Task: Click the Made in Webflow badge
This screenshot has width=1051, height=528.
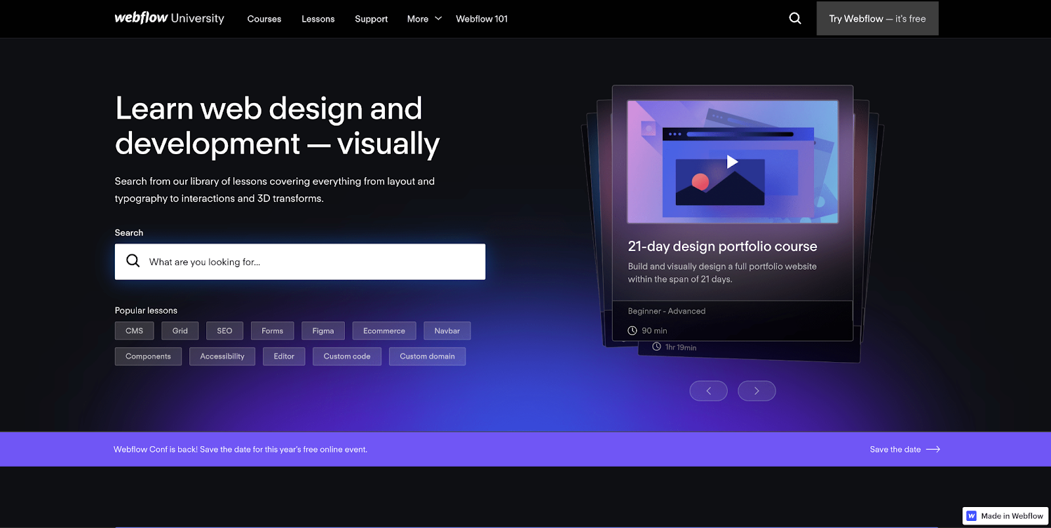Action: 1005,516
